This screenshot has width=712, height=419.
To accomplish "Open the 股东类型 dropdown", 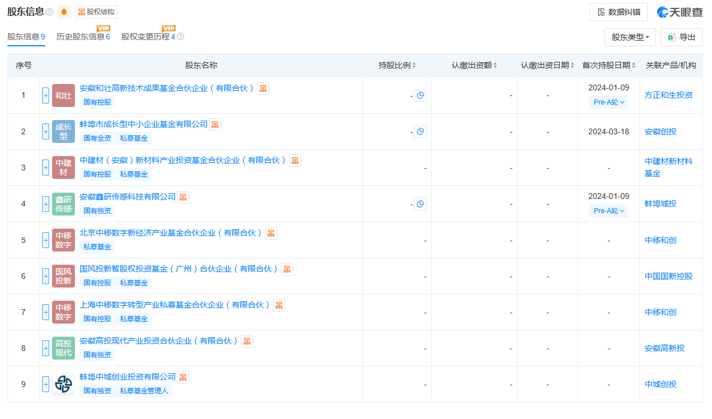I will [x=630, y=37].
